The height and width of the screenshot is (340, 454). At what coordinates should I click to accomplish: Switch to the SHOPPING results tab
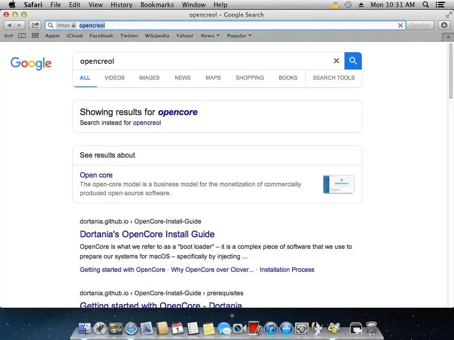(250, 78)
